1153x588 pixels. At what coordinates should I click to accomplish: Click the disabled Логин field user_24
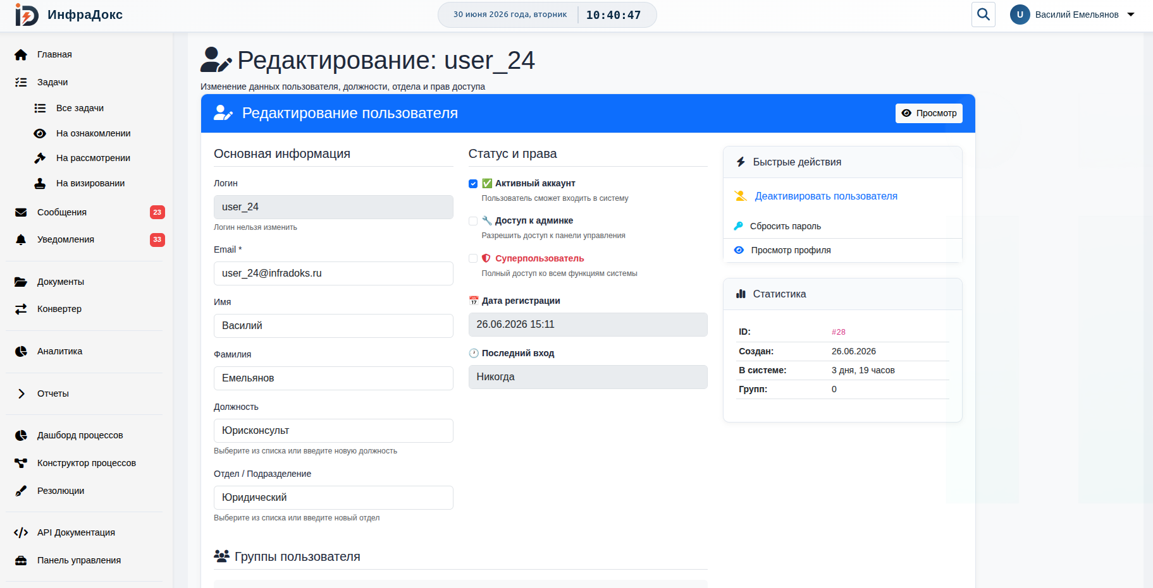click(x=333, y=207)
